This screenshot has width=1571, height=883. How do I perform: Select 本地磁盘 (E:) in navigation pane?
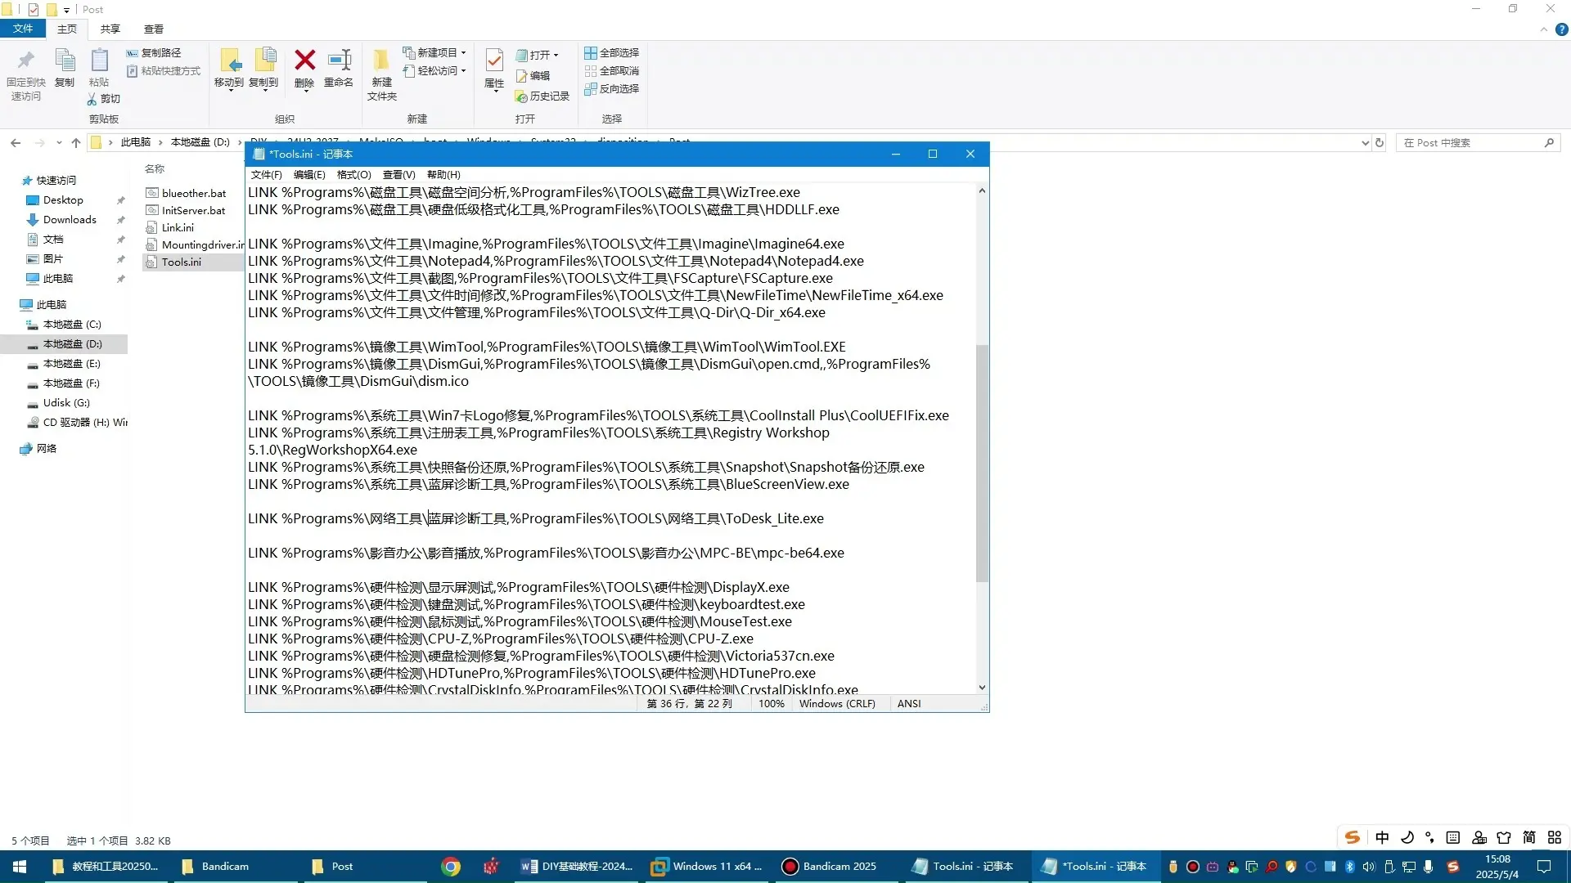(72, 364)
